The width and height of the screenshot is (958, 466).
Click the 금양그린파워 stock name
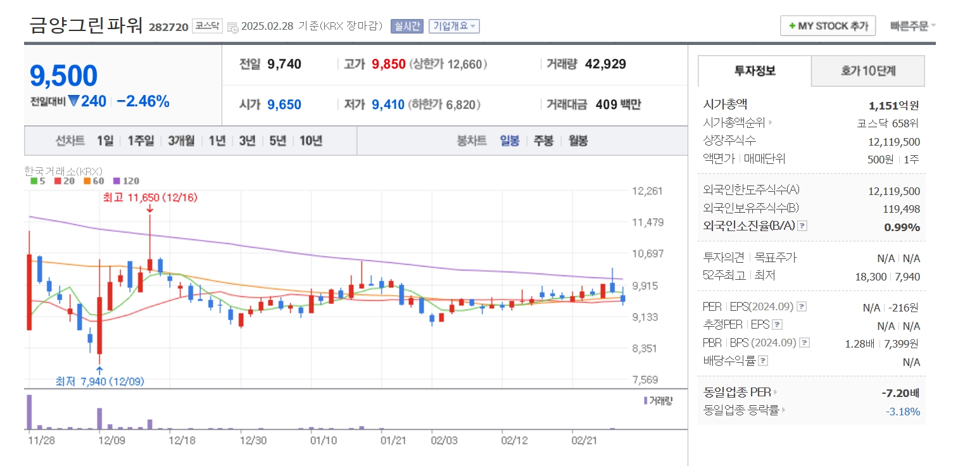pyautogui.click(x=87, y=25)
